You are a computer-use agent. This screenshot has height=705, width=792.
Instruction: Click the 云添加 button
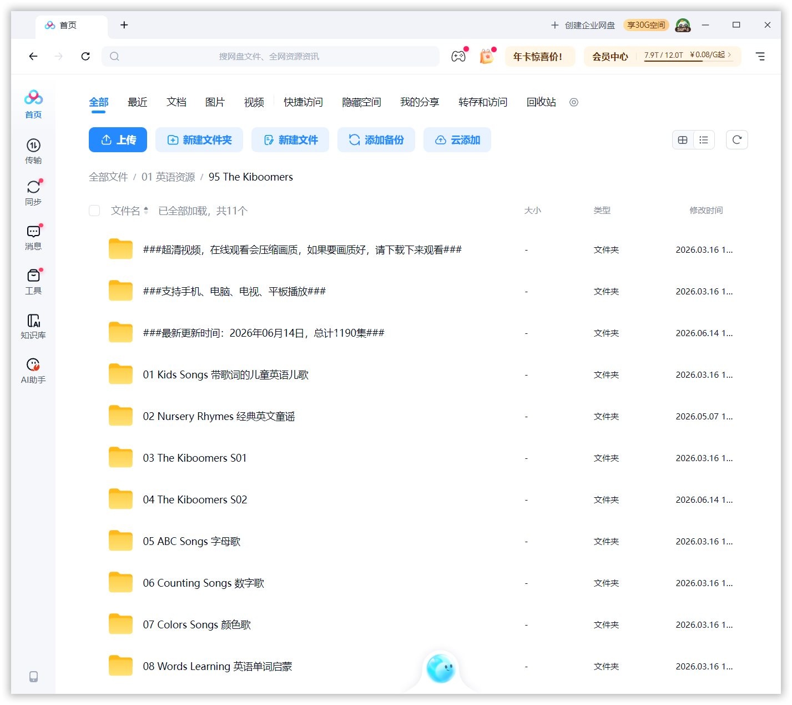pos(457,140)
